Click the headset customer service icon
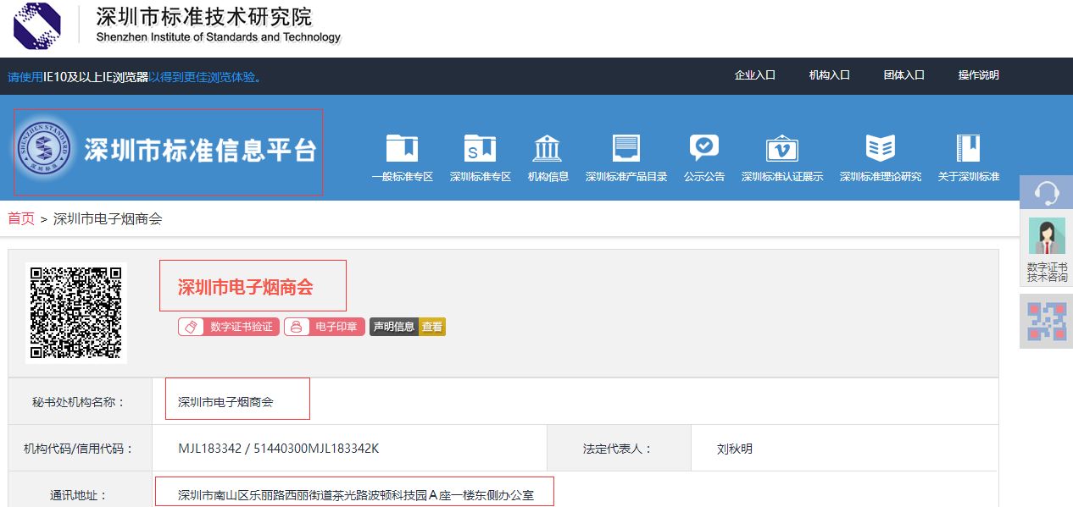1073x507 pixels. coord(1046,192)
